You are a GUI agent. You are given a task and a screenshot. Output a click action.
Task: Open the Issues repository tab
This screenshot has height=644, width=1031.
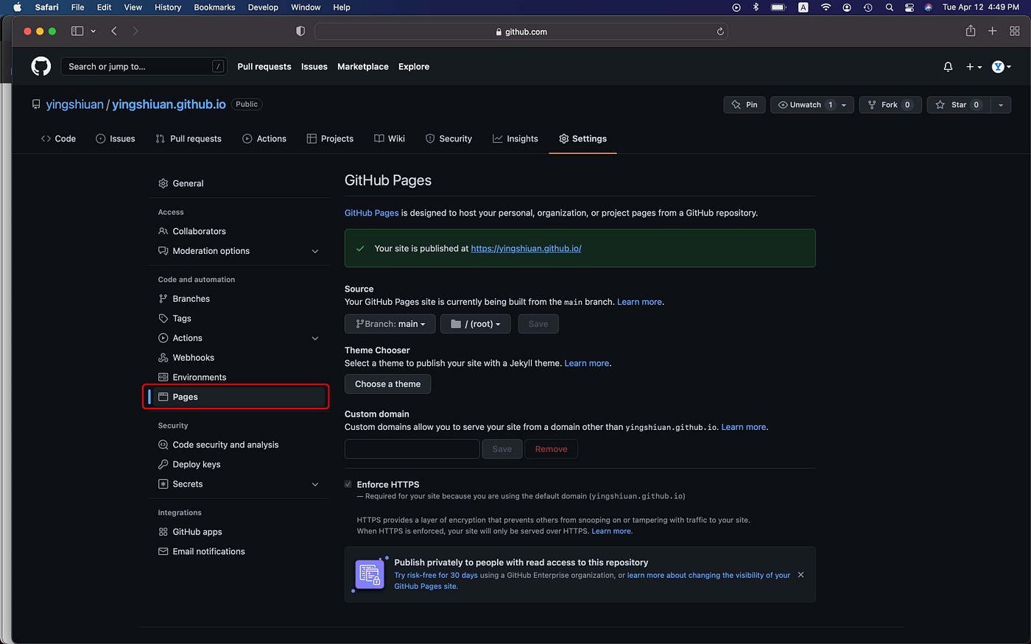[x=116, y=138]
